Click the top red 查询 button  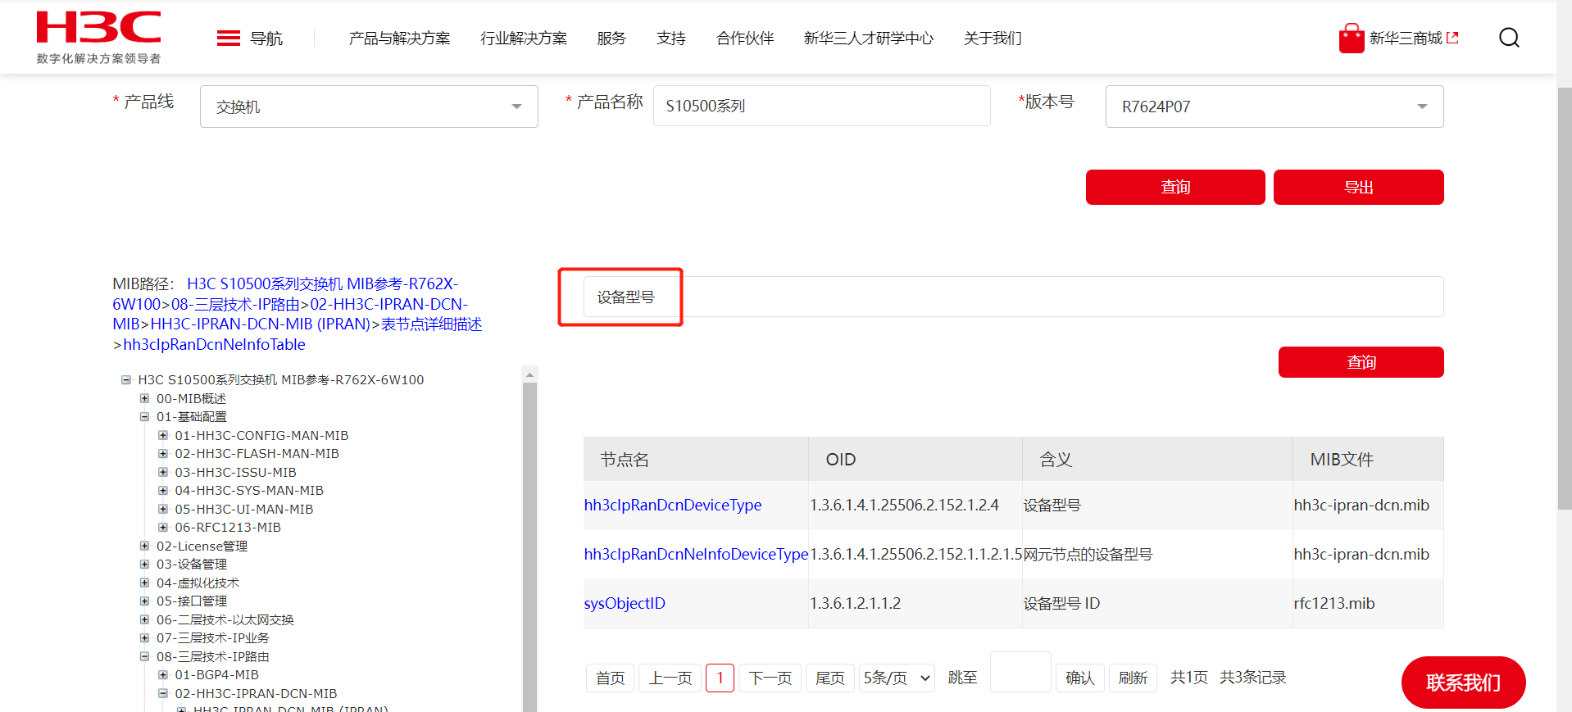point(1175,187)
